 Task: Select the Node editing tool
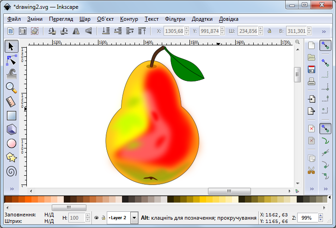[x=12, y=60]
